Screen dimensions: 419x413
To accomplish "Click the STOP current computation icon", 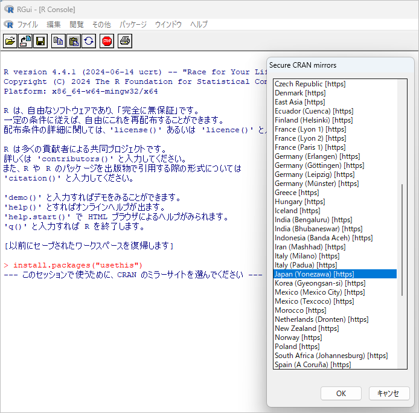I will (107, 41).
